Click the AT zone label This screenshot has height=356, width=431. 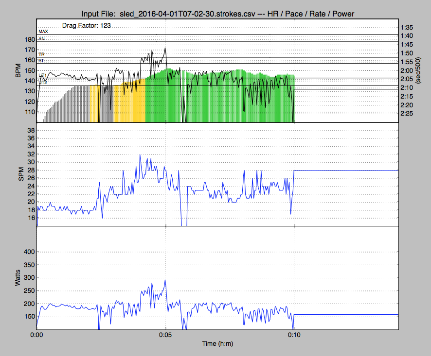pyautogui.click(x=41, y=61)
